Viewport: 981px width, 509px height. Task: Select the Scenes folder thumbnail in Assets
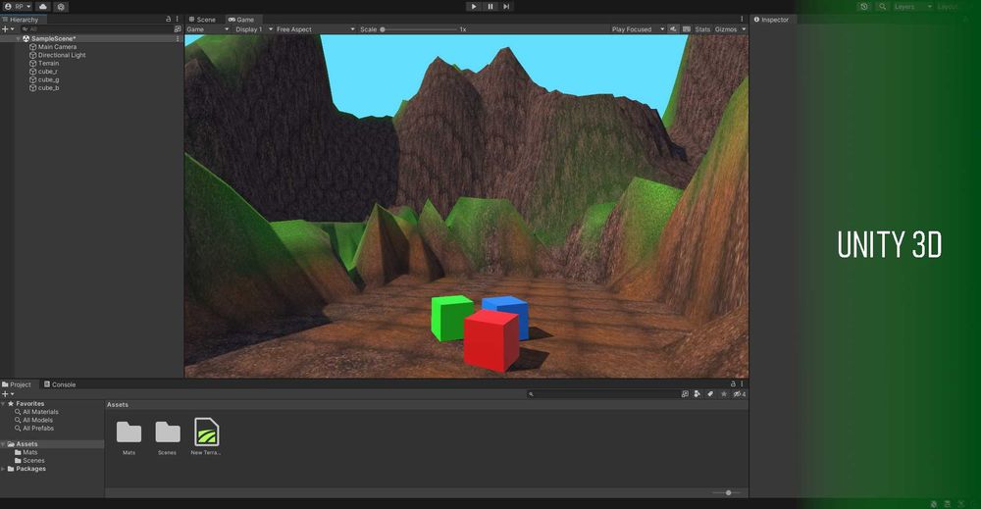[x=167, y=436]
